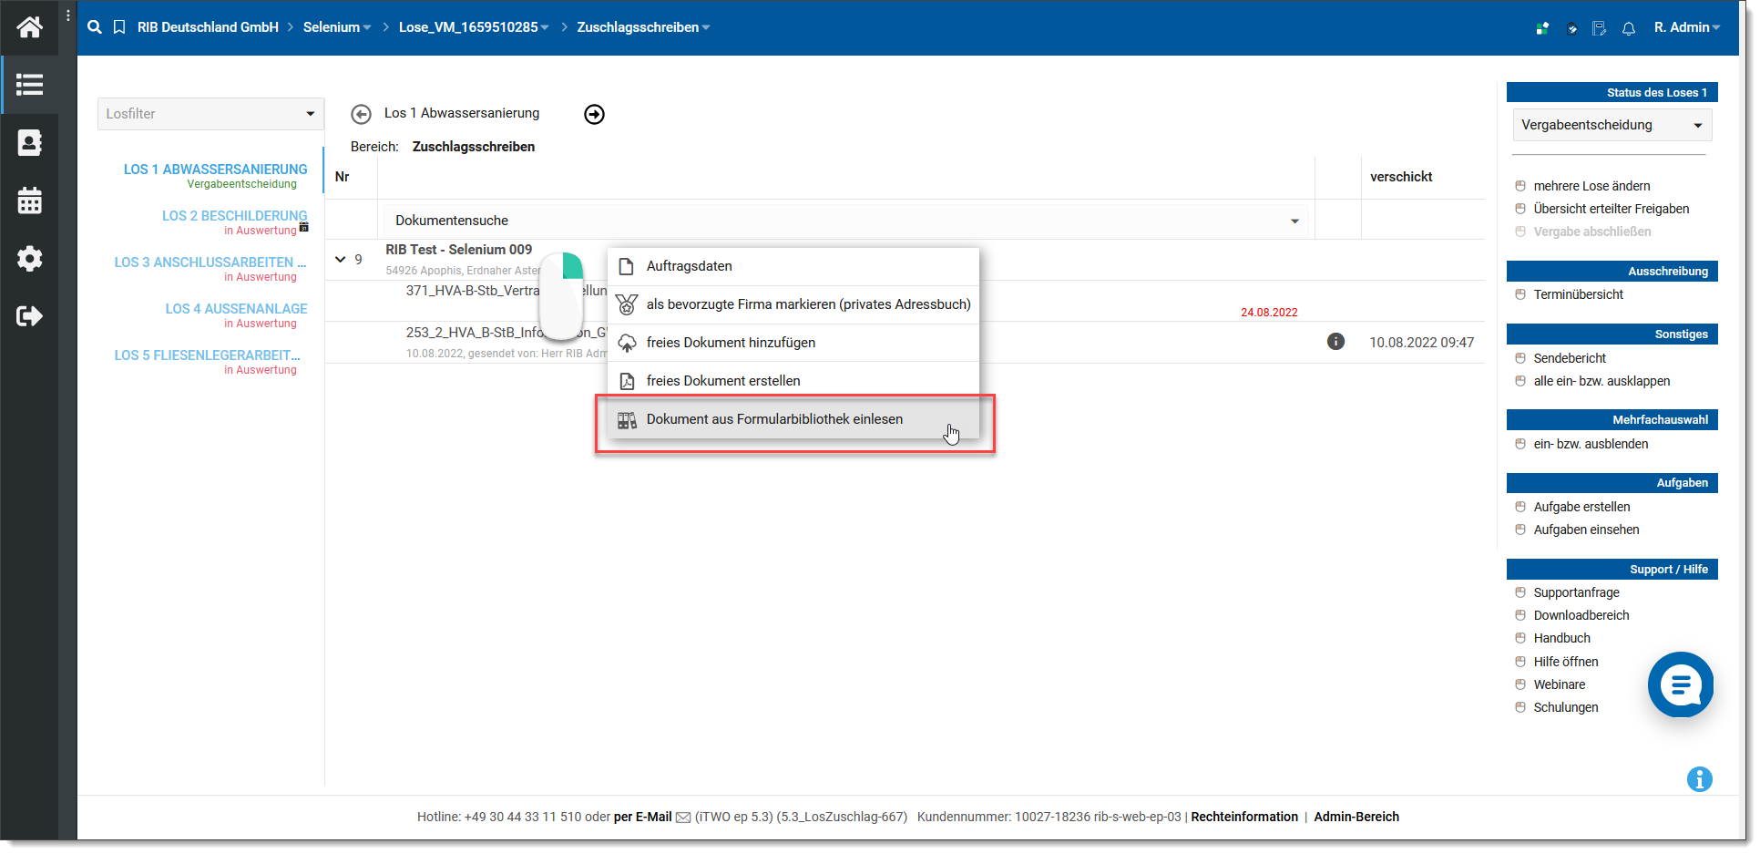Click the three-dot vertical menu icon
This screenshot has width=1760, height=854.
click(68, 15)
